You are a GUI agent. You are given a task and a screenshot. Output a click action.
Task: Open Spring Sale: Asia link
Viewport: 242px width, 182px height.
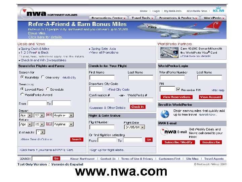pyautogui.click(x=104, y=49)
